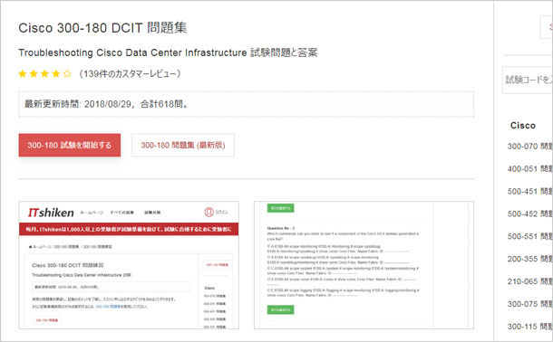Open 300-180 問題集 (最新版) button
The width and height of the screenshot is (553, 342).
point(183,145)
